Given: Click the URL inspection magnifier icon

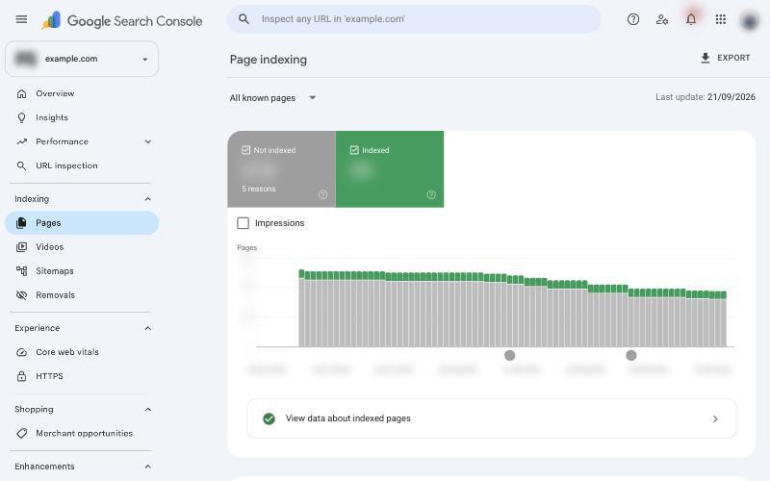Looking at the screenshot, I should [21, 165].
